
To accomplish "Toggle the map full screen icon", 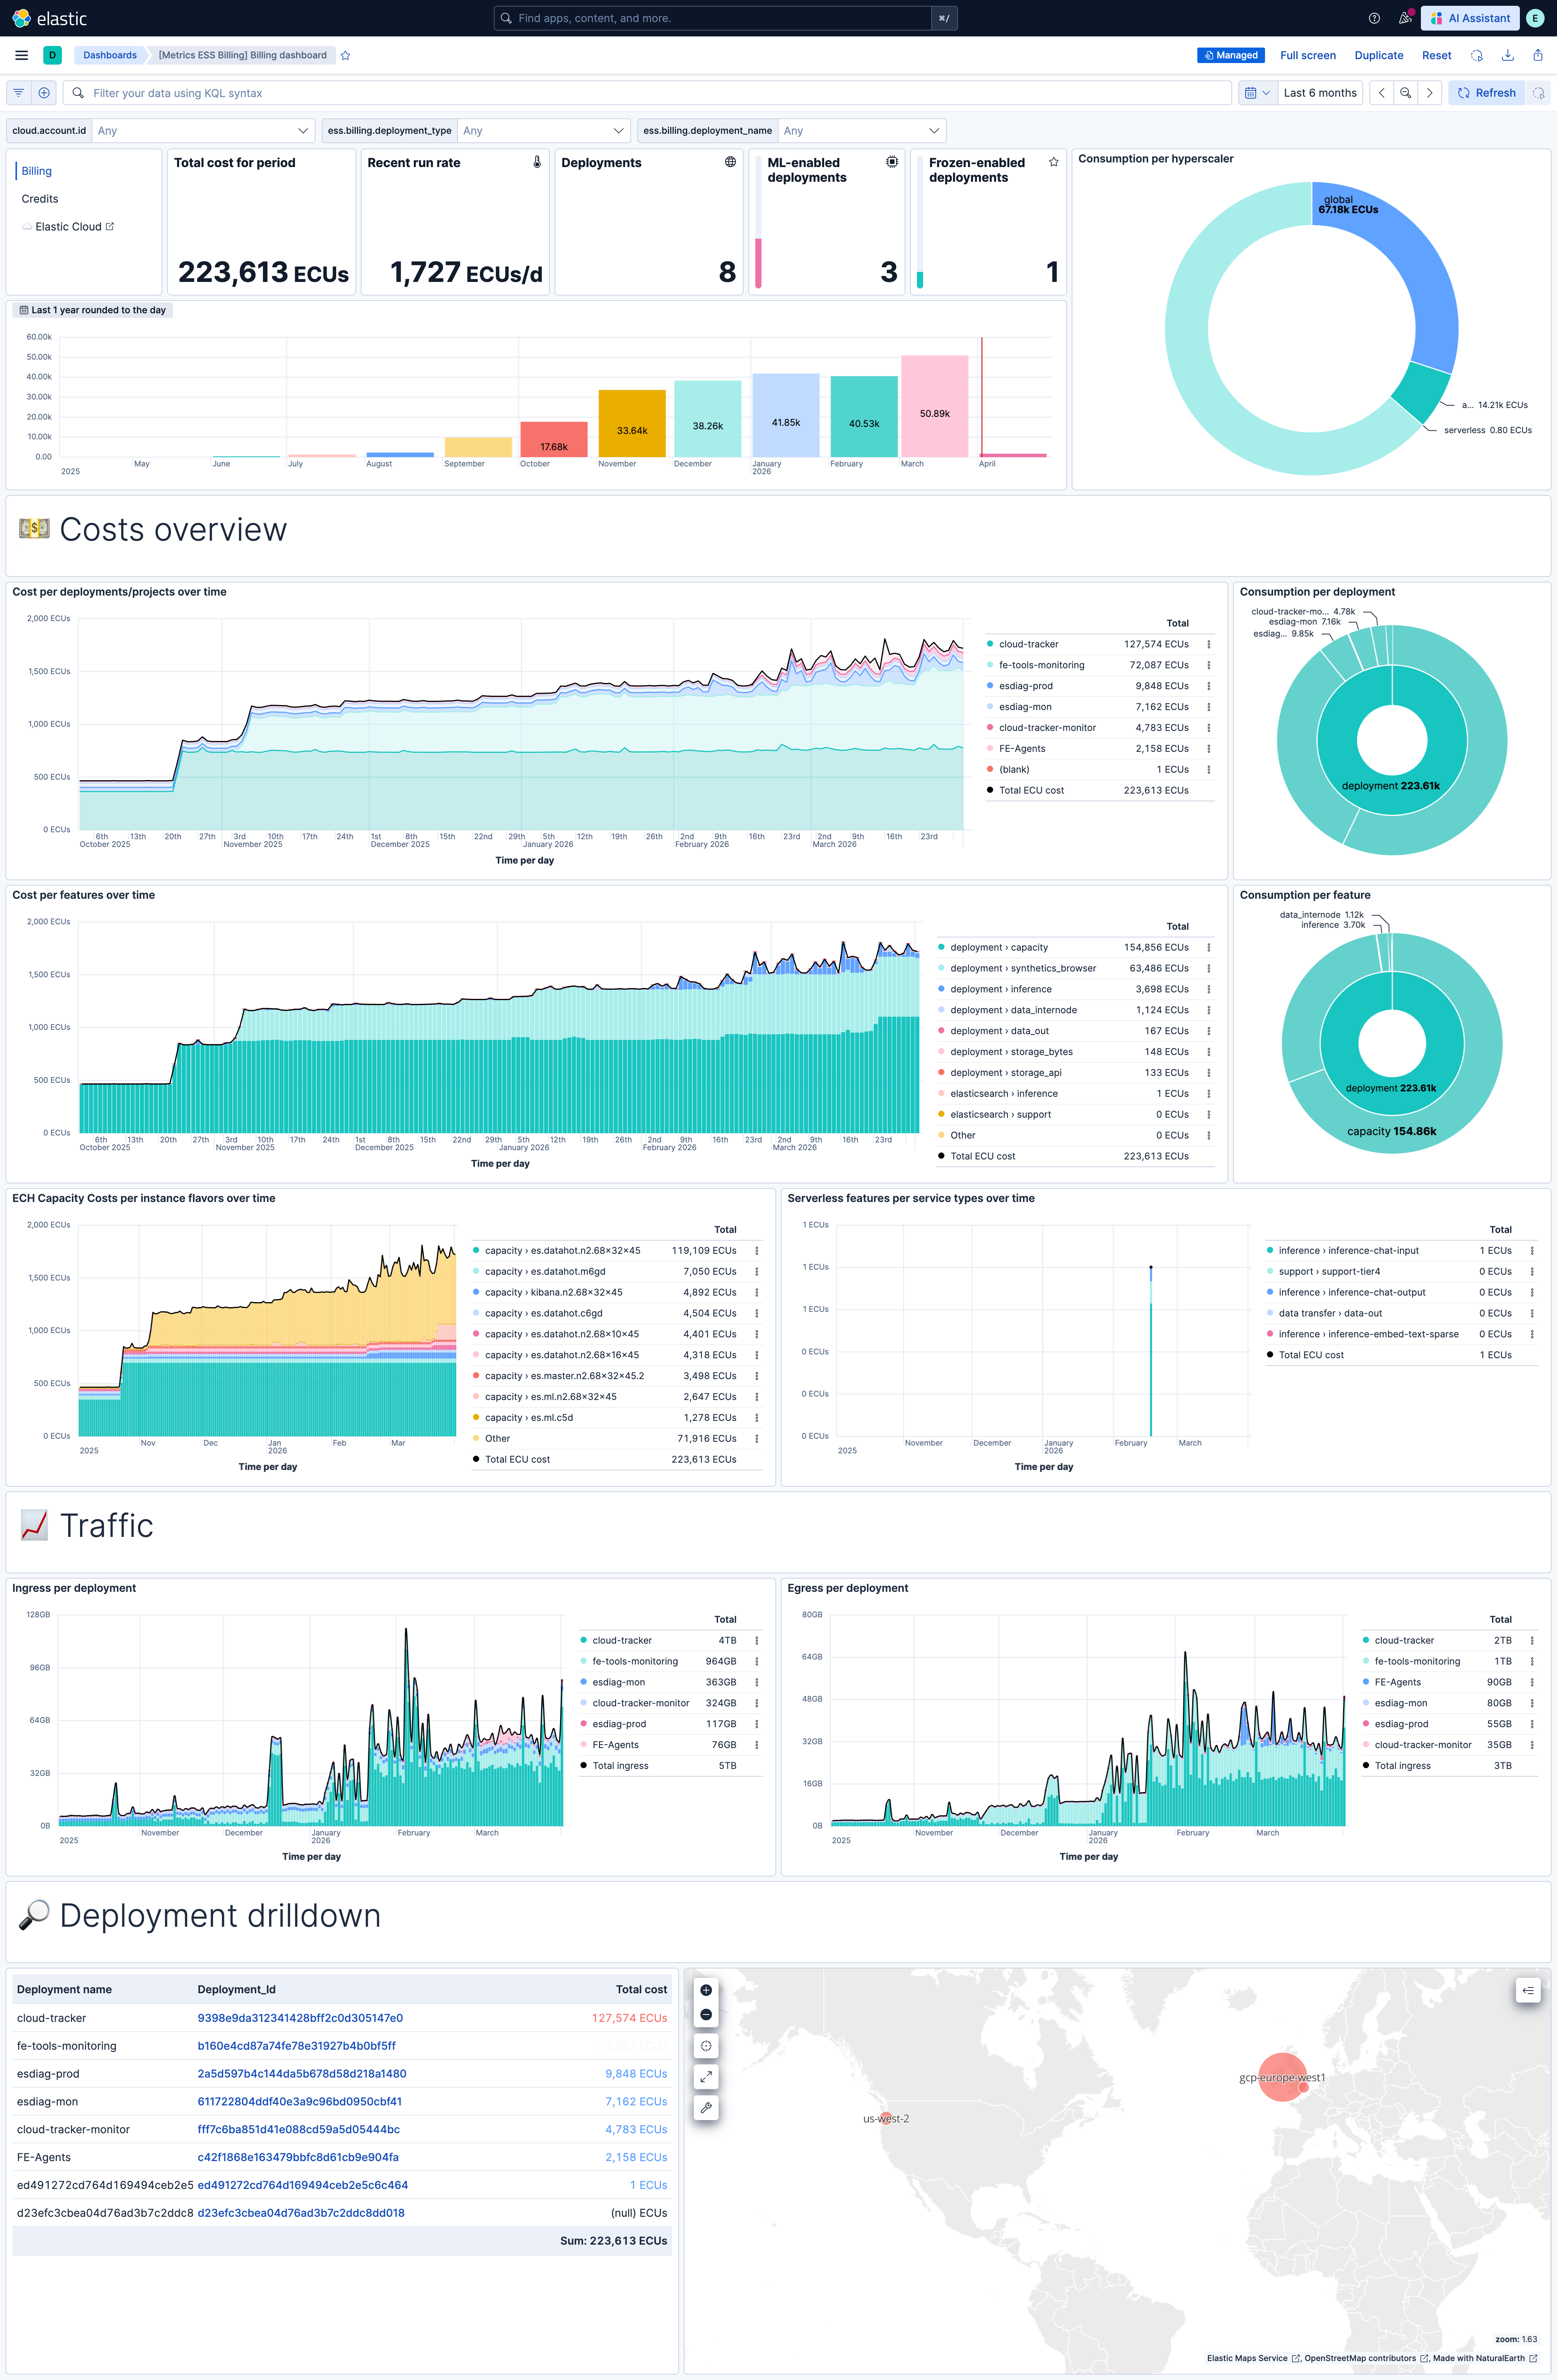I will pos(706,2077).
